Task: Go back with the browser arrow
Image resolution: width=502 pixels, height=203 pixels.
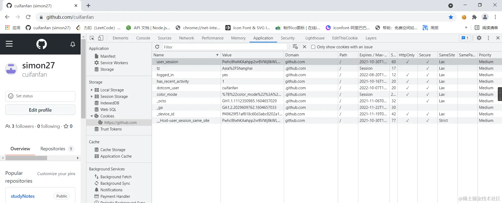Action: pyautogui.click(x=7, y=17)
